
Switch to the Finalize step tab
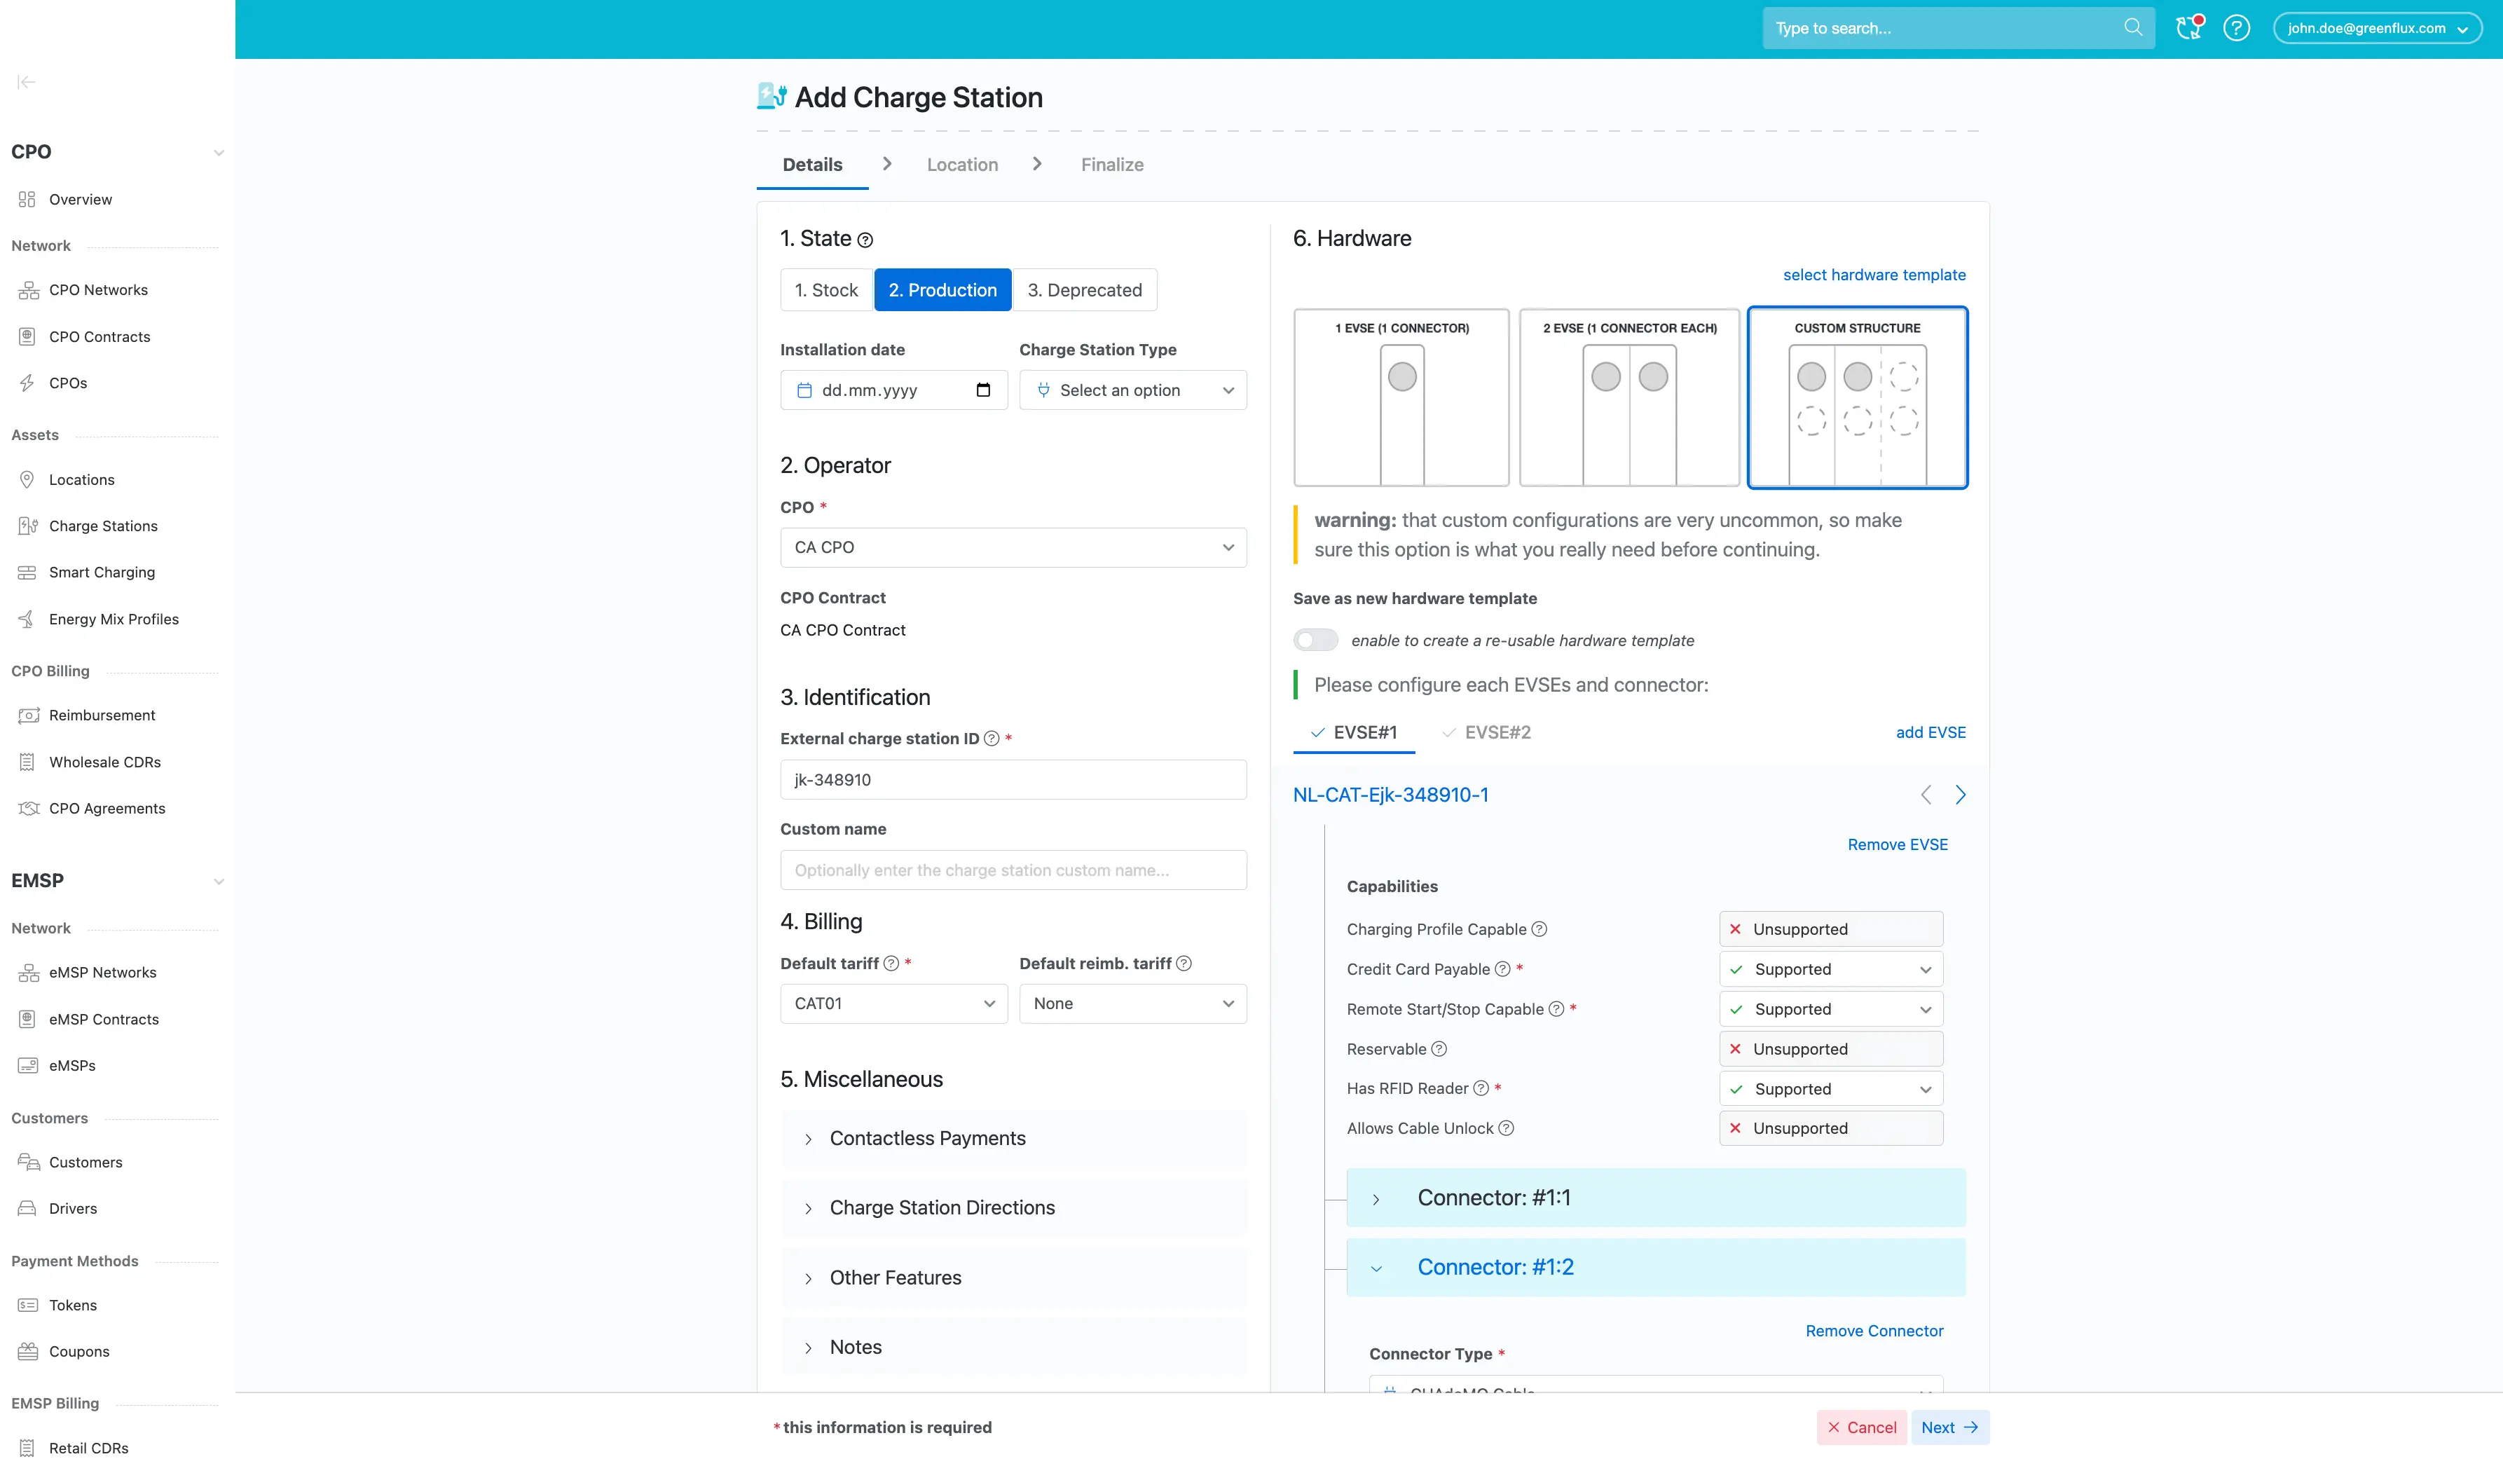coord(1111,165)
